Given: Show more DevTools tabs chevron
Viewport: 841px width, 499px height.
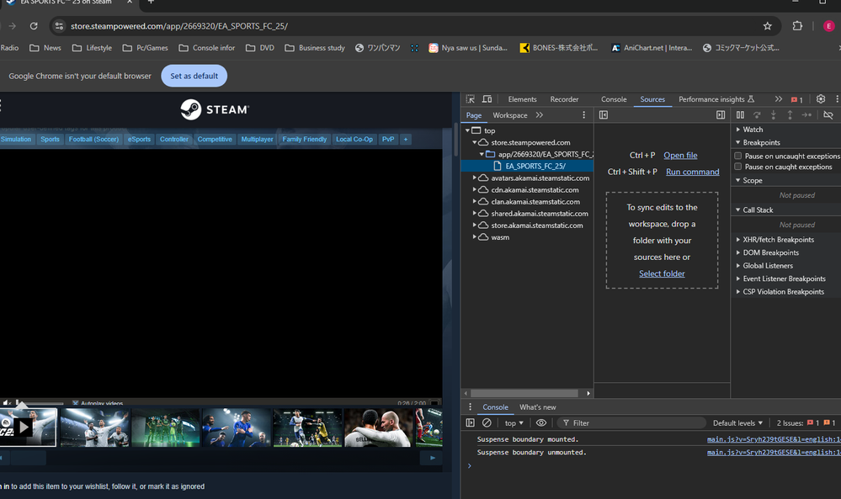Looking at the screenshot, I should [x=778, y=99].
